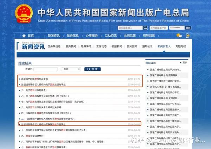Click the national emblem logo

[24, 14]
